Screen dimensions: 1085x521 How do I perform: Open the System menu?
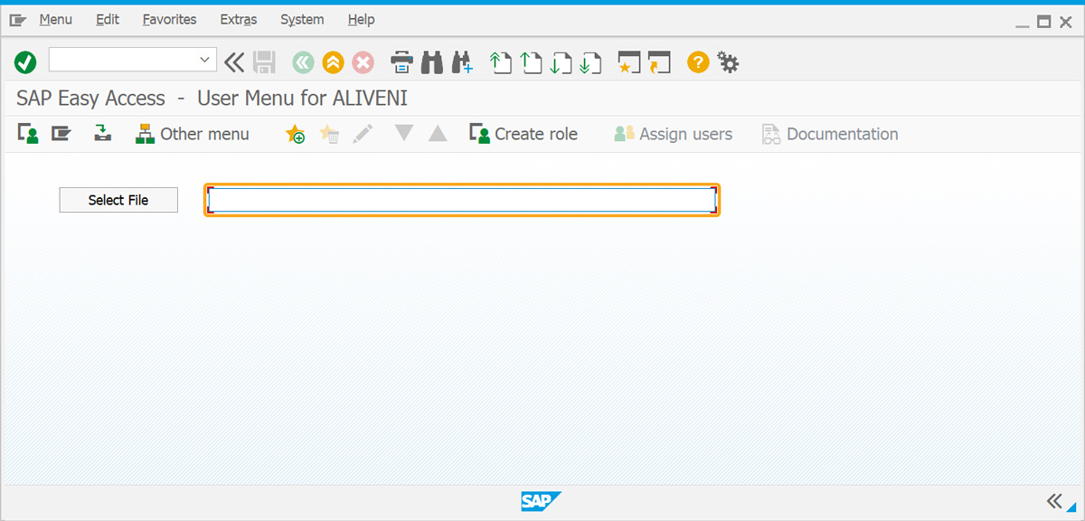[302, 19]
